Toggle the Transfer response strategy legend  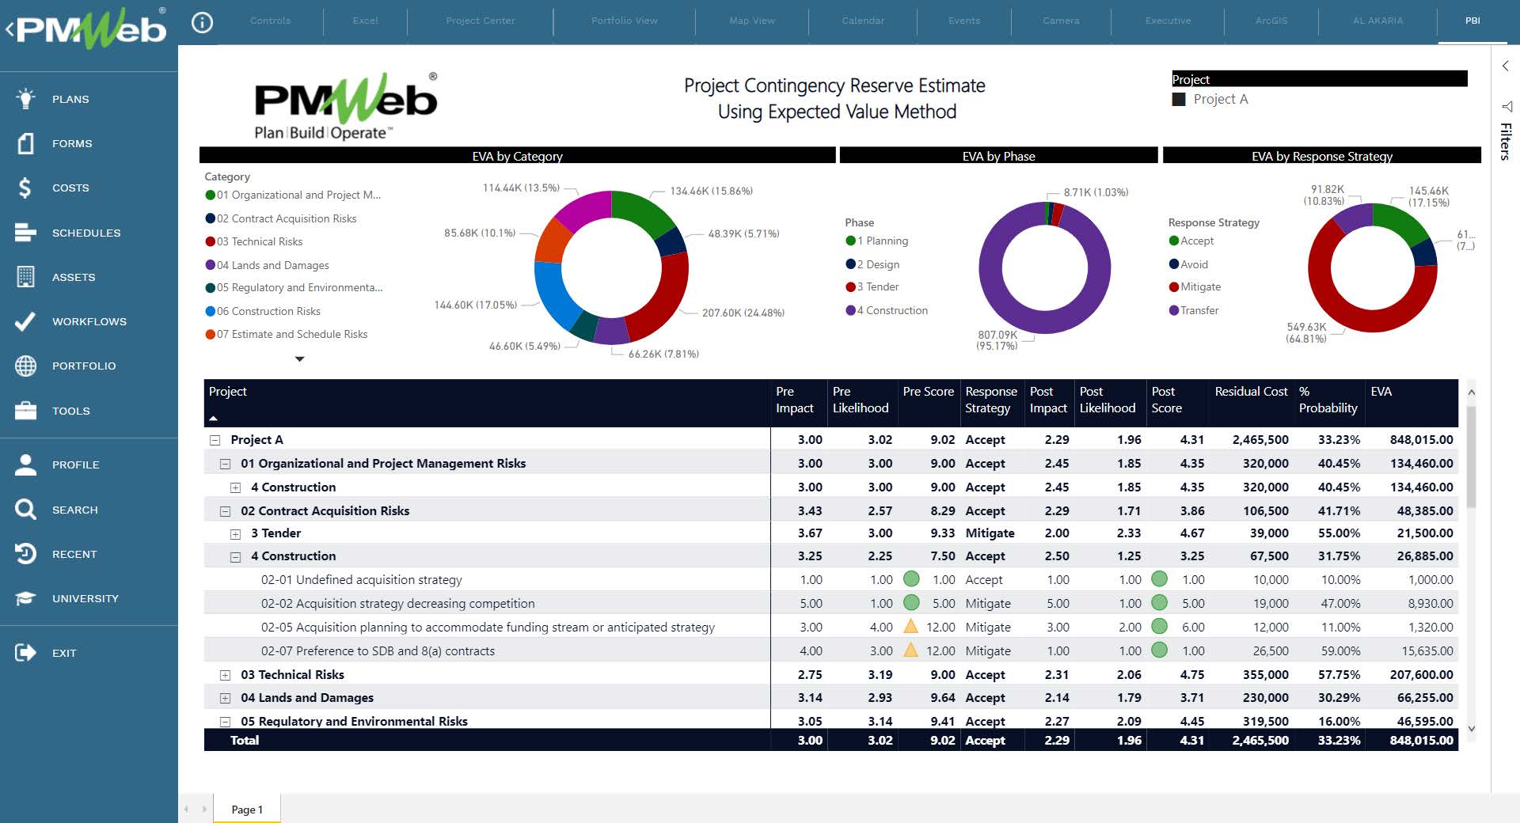pos(1194,310)
